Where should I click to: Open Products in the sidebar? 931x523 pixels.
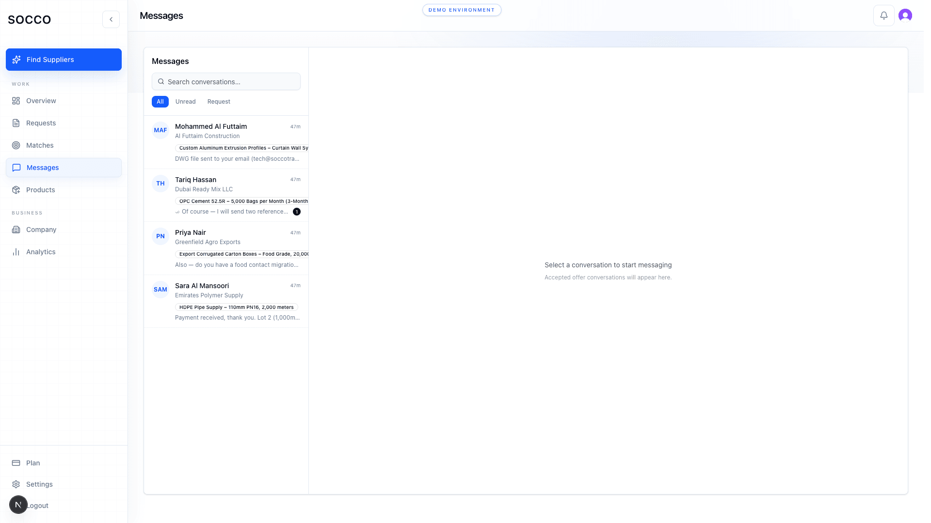pos(64,190)
